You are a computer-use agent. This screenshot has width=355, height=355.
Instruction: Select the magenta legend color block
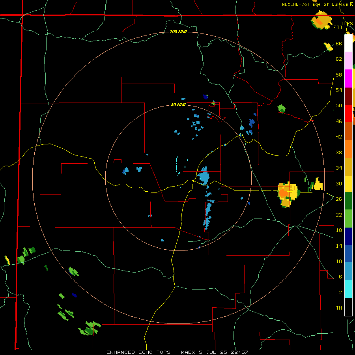[348, 78]
